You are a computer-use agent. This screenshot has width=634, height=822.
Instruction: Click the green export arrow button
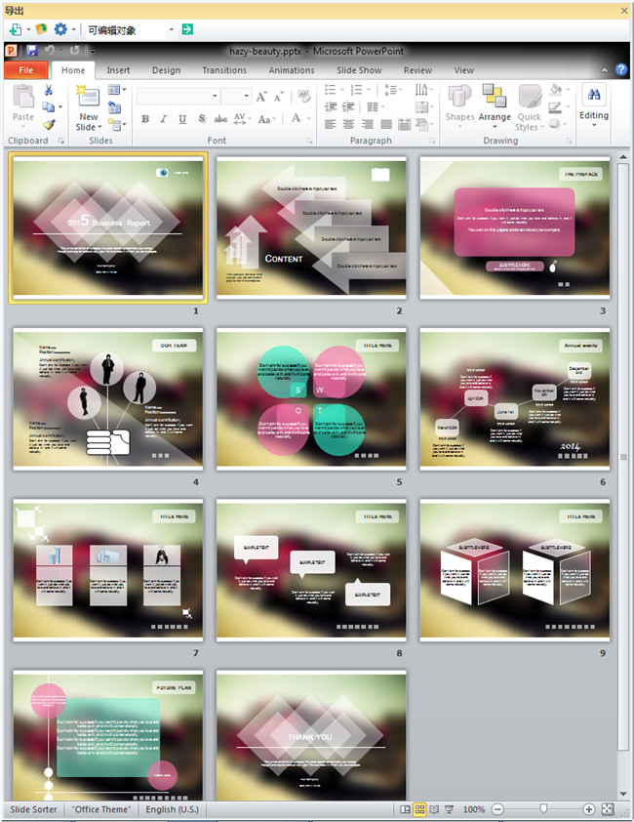[187, 29]
